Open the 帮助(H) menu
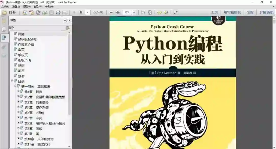276x149 pixels. click(49, 6)
